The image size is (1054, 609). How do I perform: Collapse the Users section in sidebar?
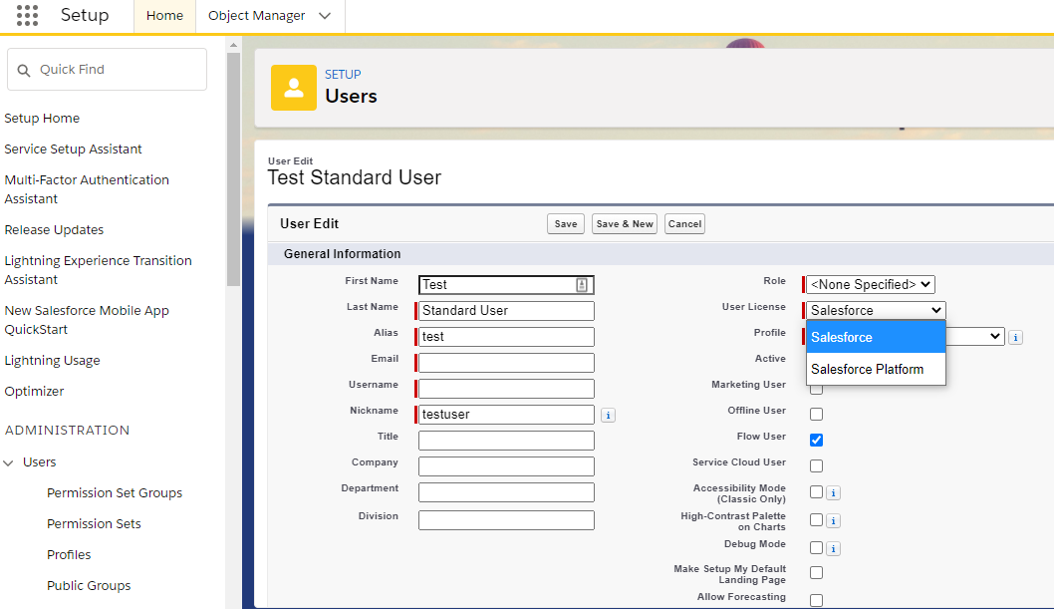(x=9, y=463)
